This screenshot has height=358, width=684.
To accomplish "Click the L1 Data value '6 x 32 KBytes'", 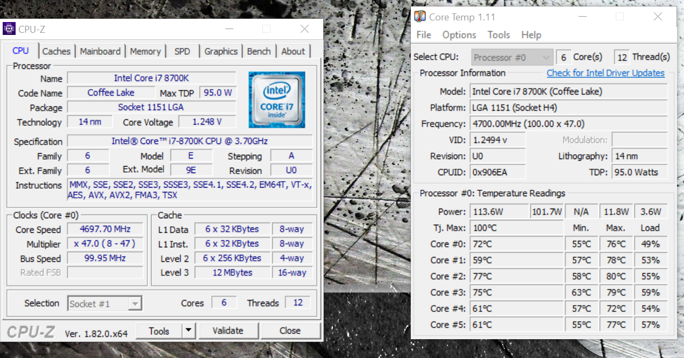I will (x=231, y=230).
